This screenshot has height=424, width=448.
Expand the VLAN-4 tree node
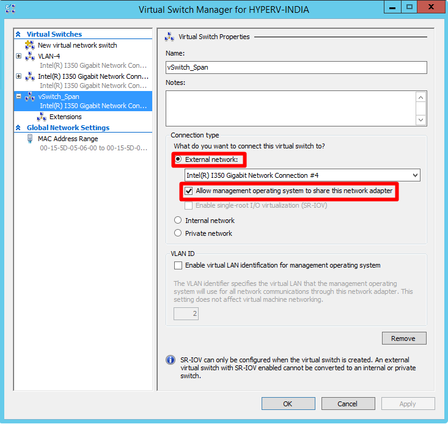(18, 56)
